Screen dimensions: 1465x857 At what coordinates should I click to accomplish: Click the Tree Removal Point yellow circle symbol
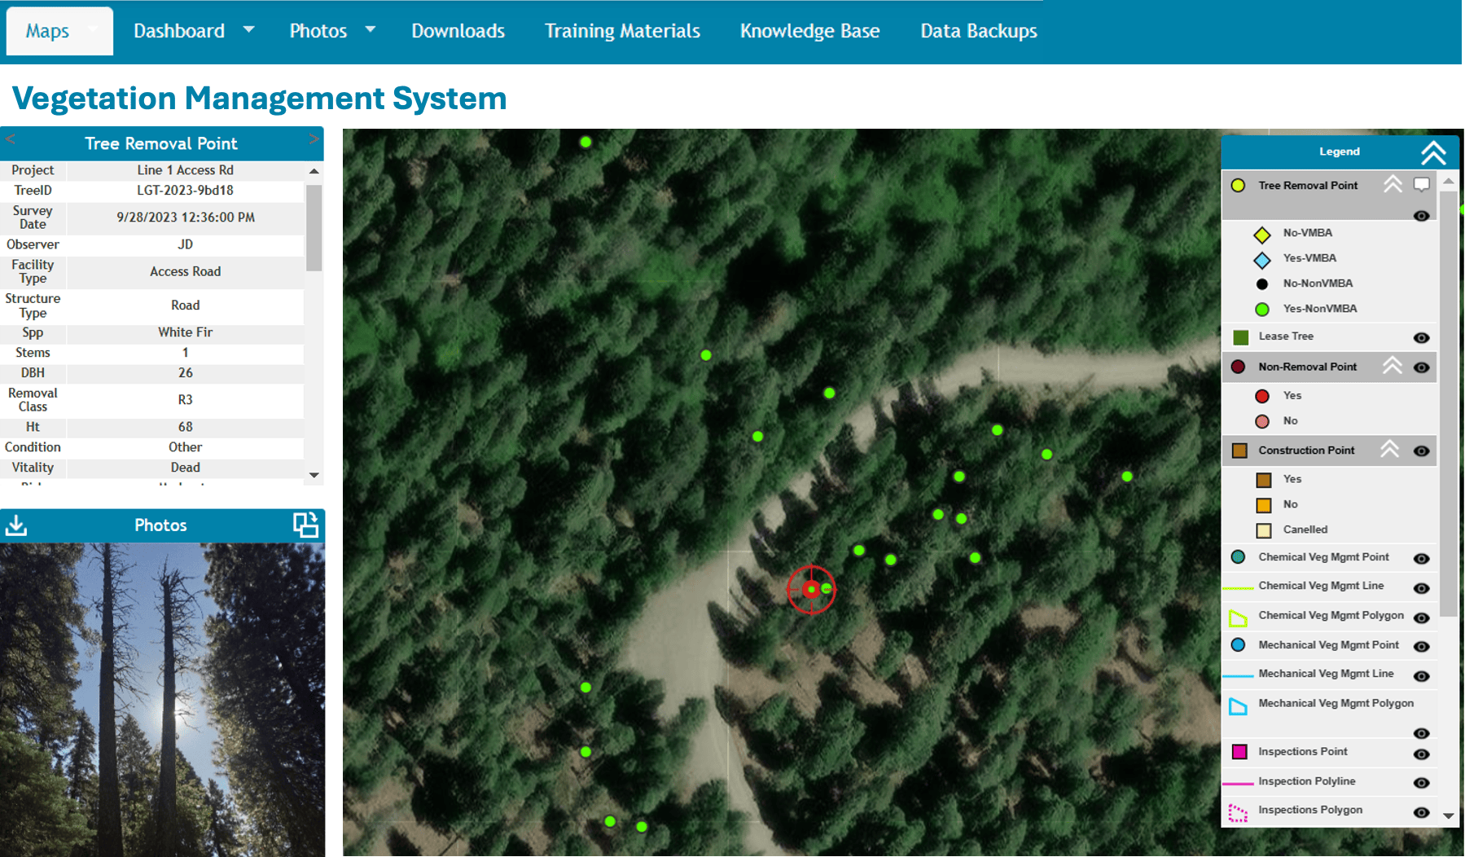point(1239,185)
